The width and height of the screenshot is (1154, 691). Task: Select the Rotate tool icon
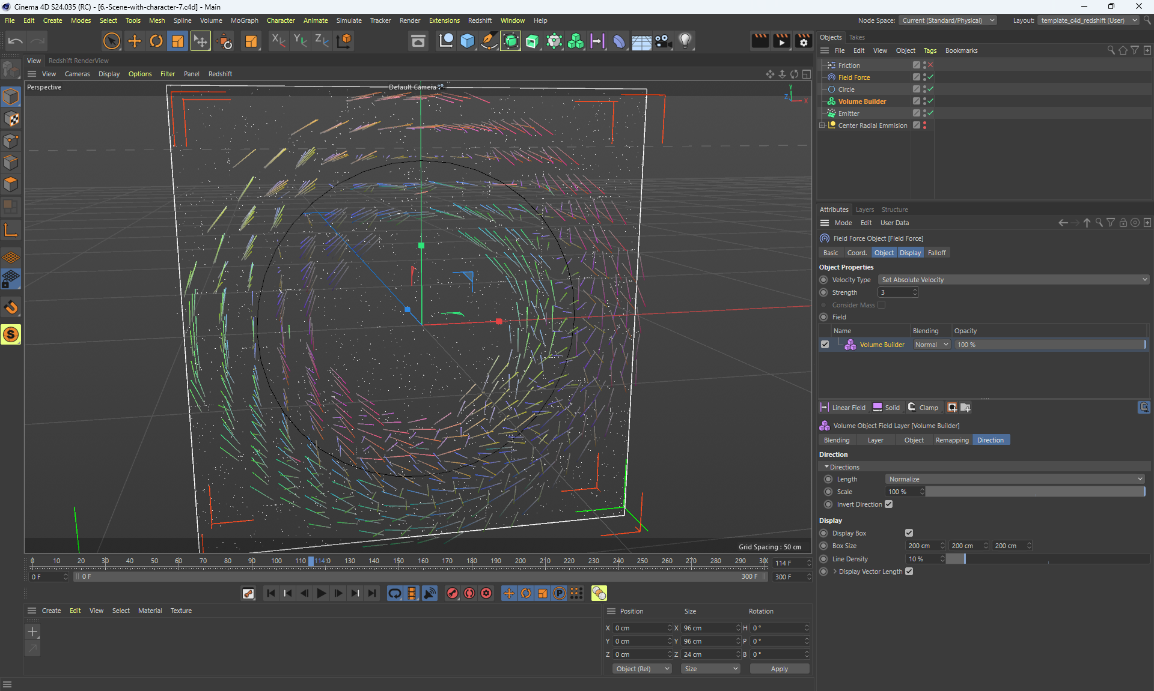pyautogui.click(x=156, y=41)
